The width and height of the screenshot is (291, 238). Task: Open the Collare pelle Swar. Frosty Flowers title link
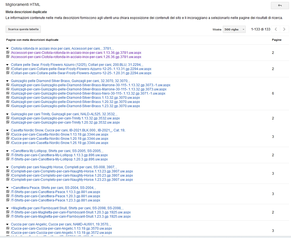click(77, 65)
